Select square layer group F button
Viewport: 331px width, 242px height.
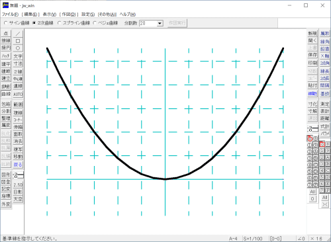point(328,190)
